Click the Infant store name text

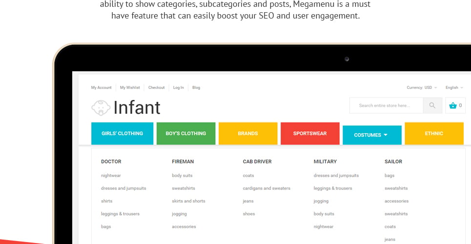(137, 107)
